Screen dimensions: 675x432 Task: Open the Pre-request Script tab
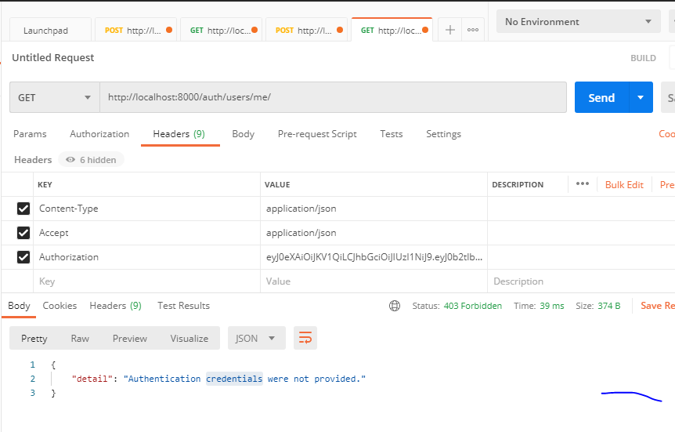[317, 134]
